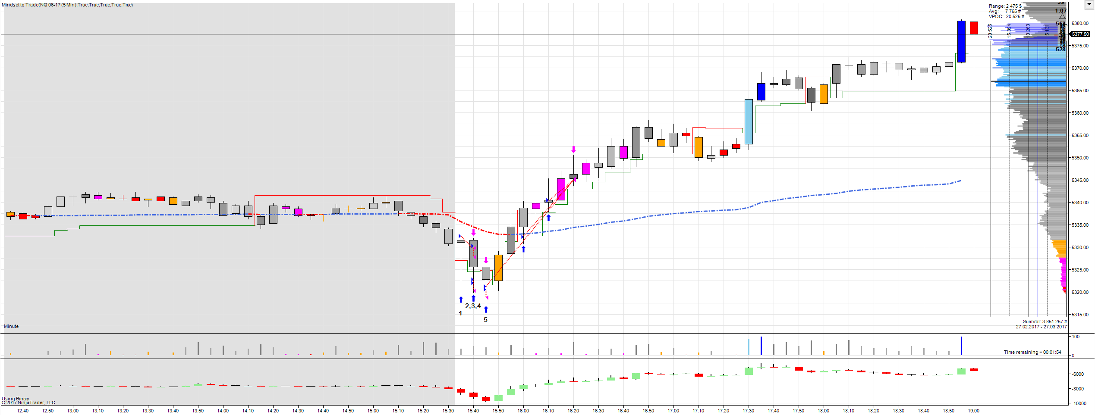Viewport: 1095px width, 415px height.
Task: Click the tall blue candle at 18:55
Action: [x=961, y=41]
